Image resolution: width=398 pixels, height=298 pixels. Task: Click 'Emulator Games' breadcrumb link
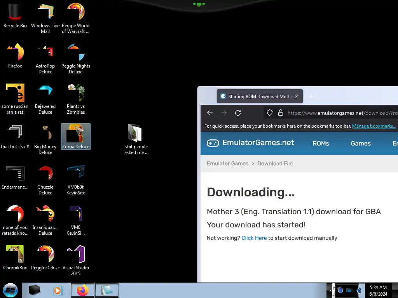[x=227, y=163]
